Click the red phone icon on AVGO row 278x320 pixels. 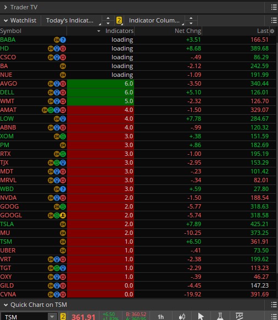(x=63, y=83)
